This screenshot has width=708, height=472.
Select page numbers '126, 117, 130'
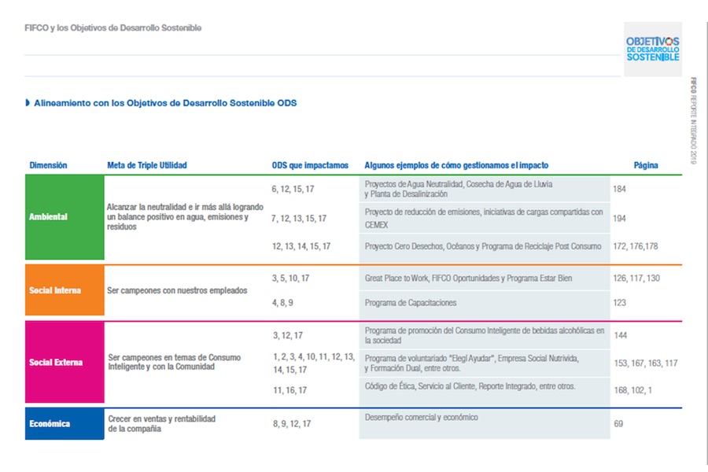point(636,278)
